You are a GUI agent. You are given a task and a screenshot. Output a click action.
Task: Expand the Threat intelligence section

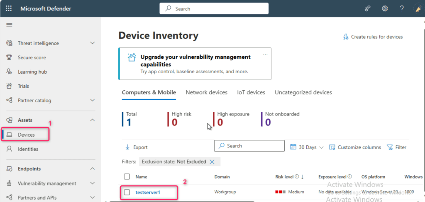pyautogui.click(x=93, y=43)
